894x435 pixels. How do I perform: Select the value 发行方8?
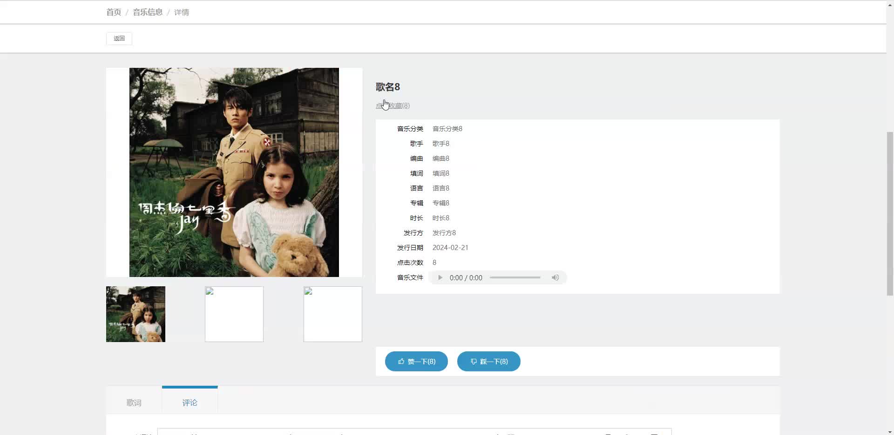[444, 233]
